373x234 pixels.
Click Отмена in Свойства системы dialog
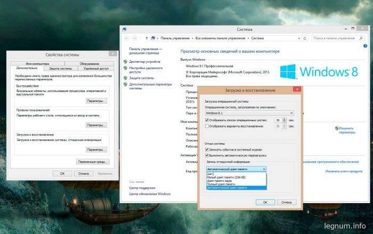pos(84,174)
